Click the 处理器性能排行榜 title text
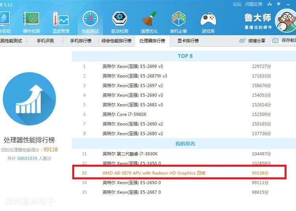Image resolution: width=296 pixels, height=211 pixels. click(x=30, y=140)
